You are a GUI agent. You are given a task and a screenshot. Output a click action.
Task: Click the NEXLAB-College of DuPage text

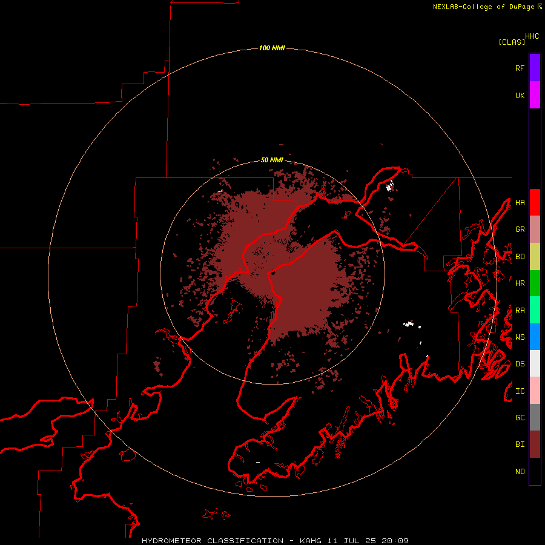[x=483, y=7]
